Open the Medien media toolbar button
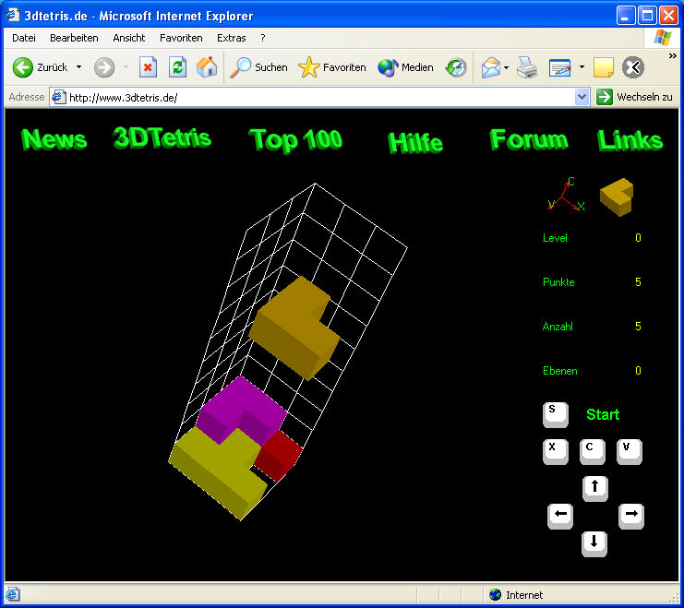 click(x=405, y=67)
